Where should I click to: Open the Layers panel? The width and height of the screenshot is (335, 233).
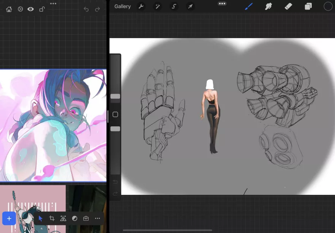[308, 6]
